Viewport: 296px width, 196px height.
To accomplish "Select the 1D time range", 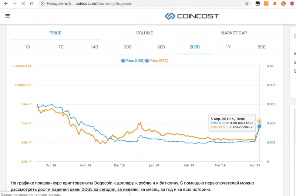I will [x=27, y=47].
